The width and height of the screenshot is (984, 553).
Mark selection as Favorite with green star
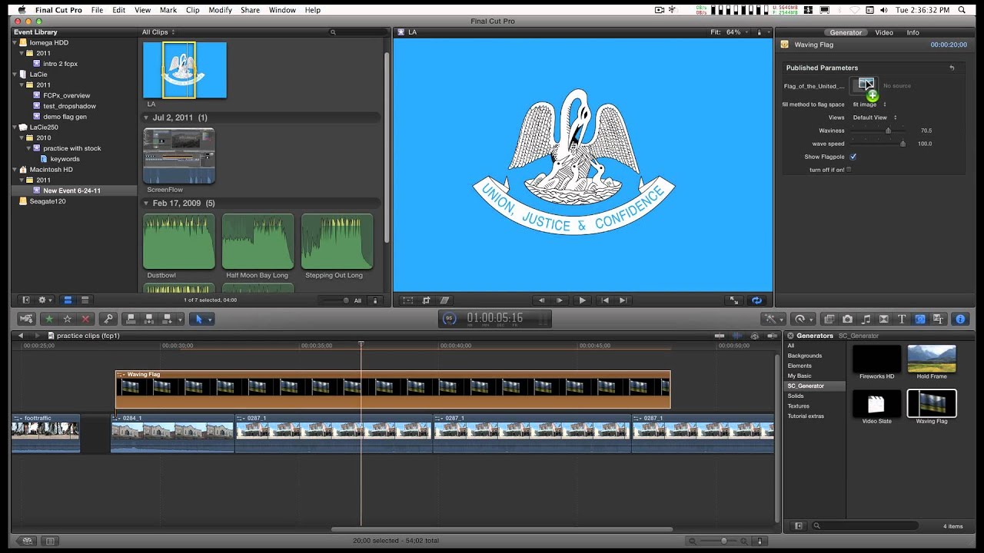pyautogui.click(x=49, y=319)
